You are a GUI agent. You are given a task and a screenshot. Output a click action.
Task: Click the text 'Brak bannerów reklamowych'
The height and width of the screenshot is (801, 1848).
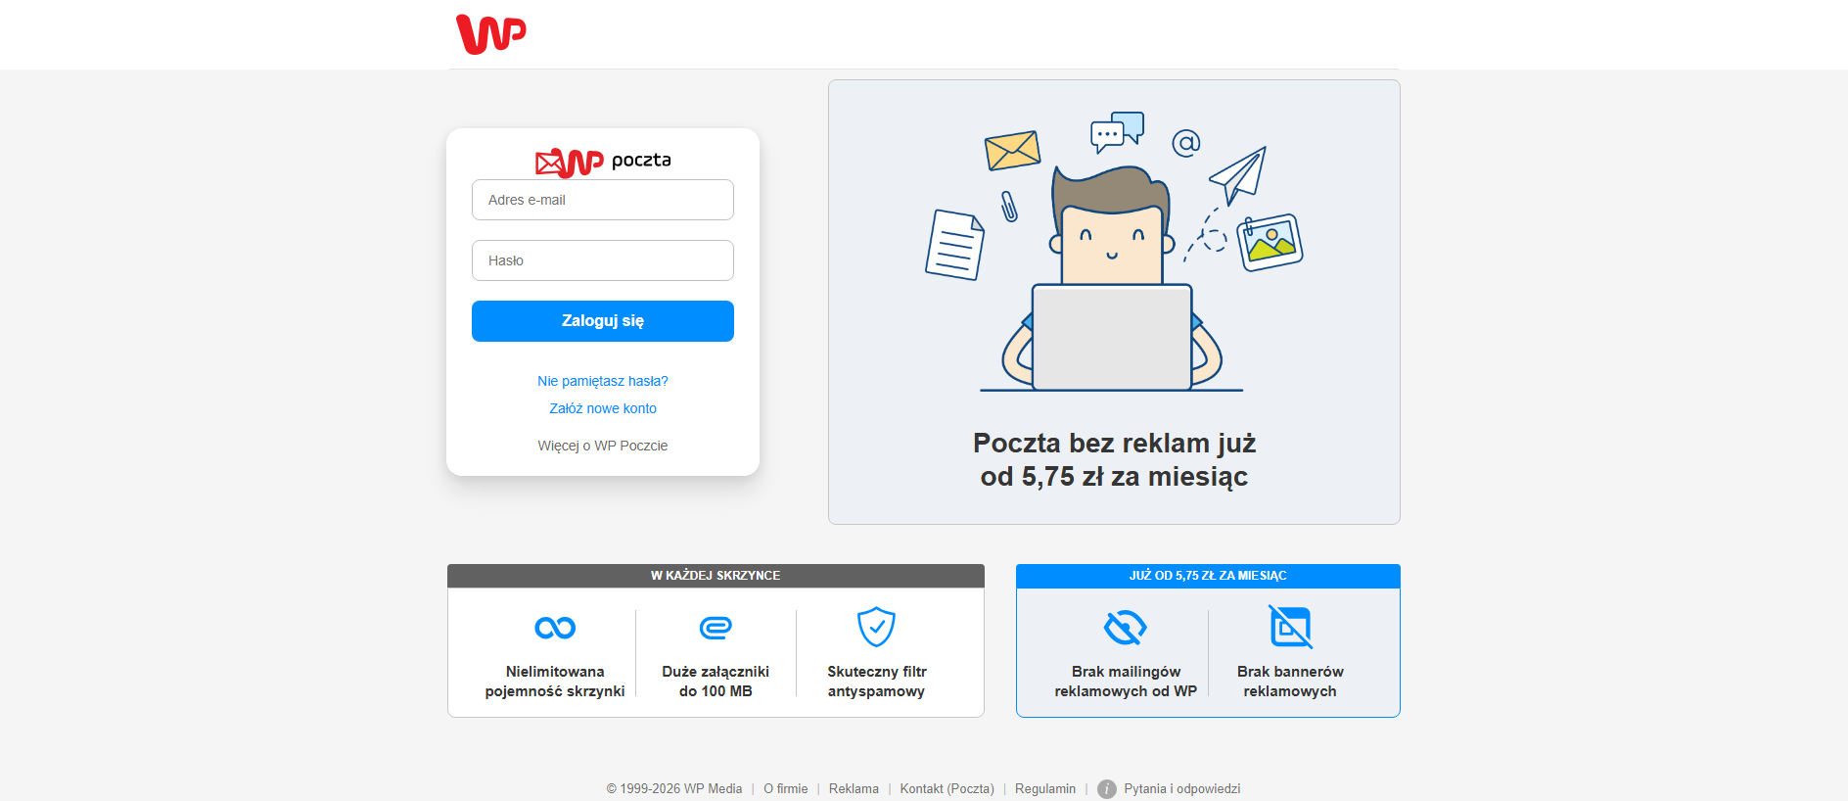pos(1290,682)
